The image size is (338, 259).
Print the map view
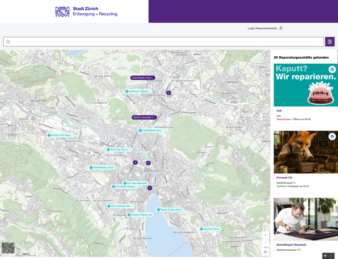(265, 252)
